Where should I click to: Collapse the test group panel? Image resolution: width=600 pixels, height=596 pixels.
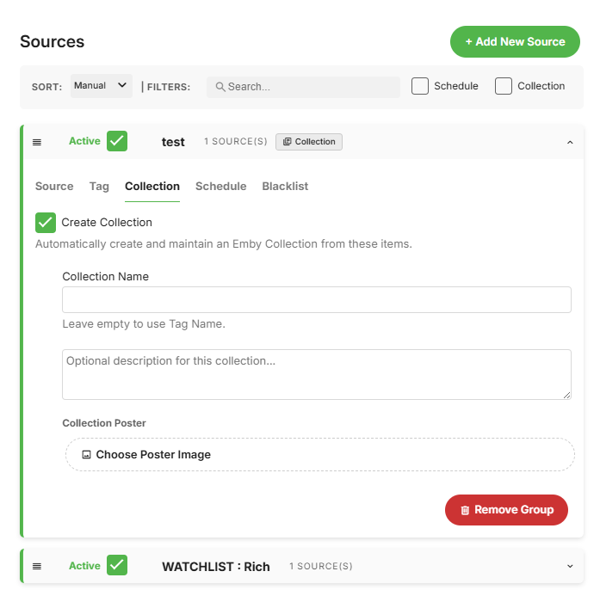coord(570,142)
